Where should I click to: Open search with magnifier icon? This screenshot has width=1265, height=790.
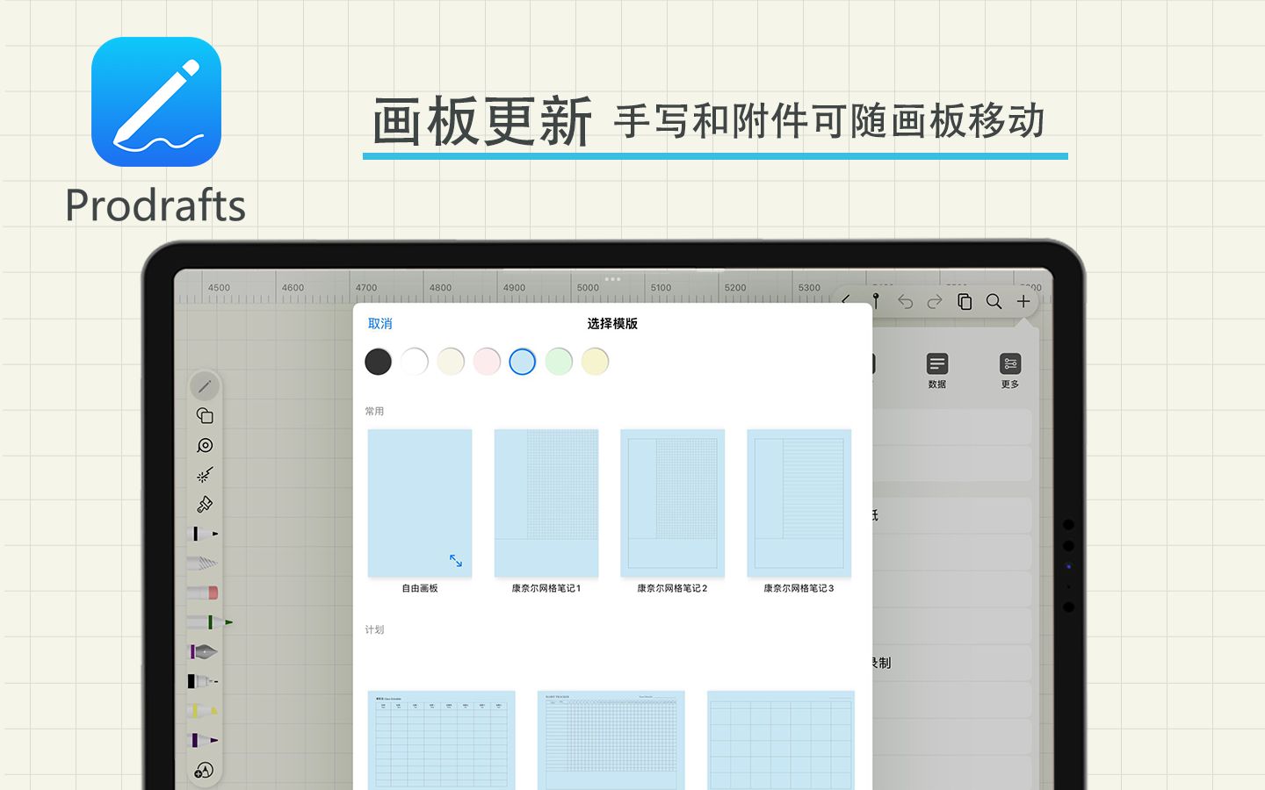coord(994,302)
